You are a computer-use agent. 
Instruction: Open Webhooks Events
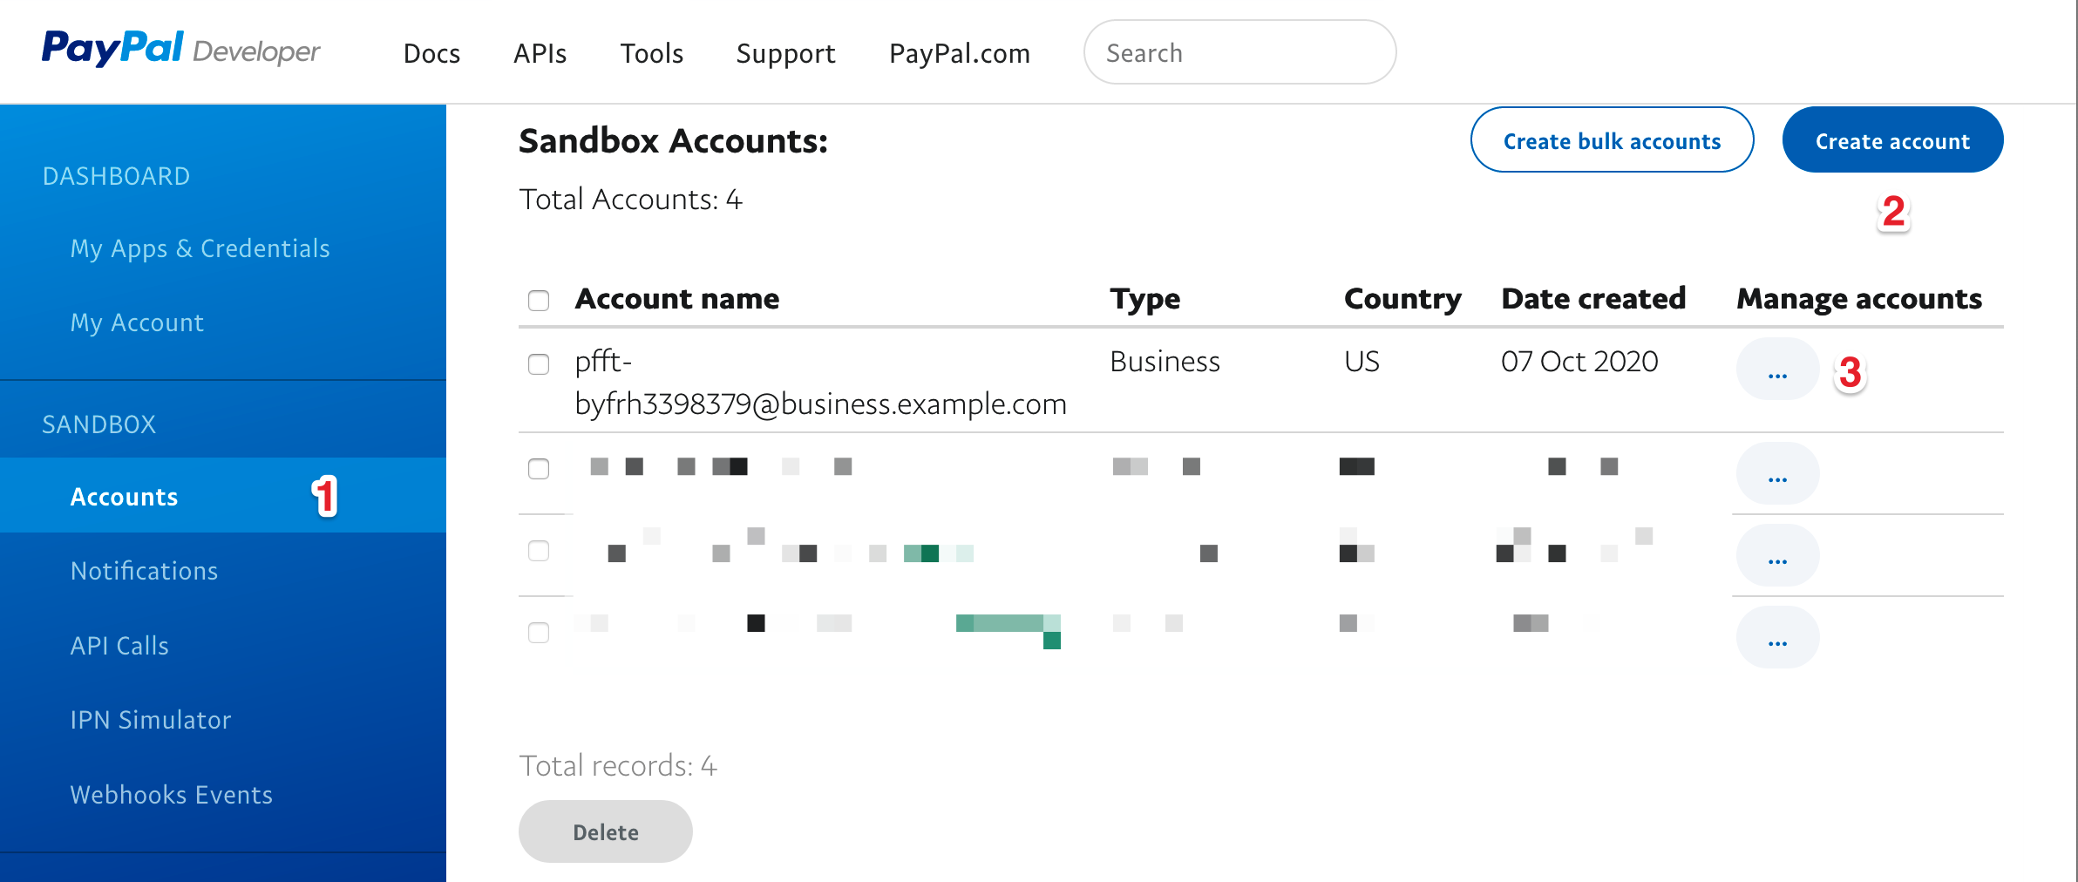point(171,794)
